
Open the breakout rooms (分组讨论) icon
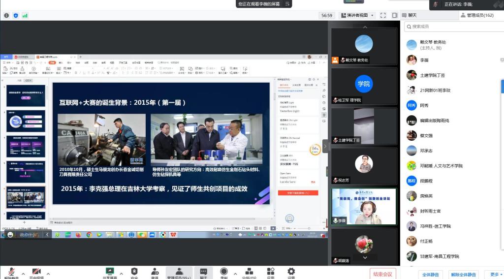(x=249, y=272)
